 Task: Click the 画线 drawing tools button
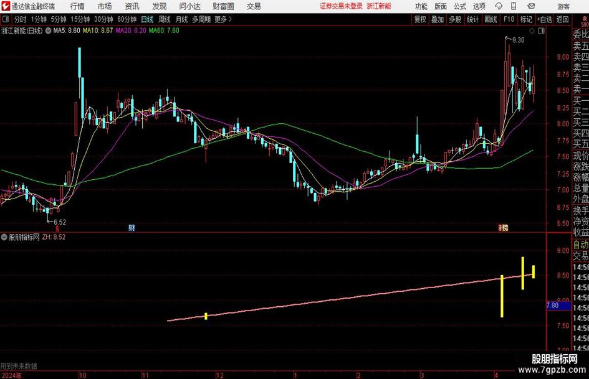(491, 19)
